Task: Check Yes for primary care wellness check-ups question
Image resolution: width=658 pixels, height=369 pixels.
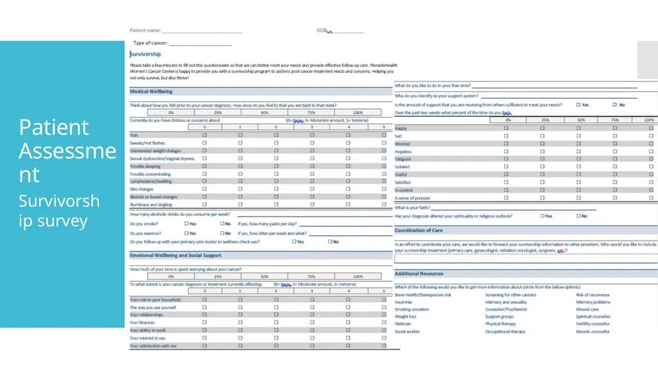Action: (x=294, y=241)
